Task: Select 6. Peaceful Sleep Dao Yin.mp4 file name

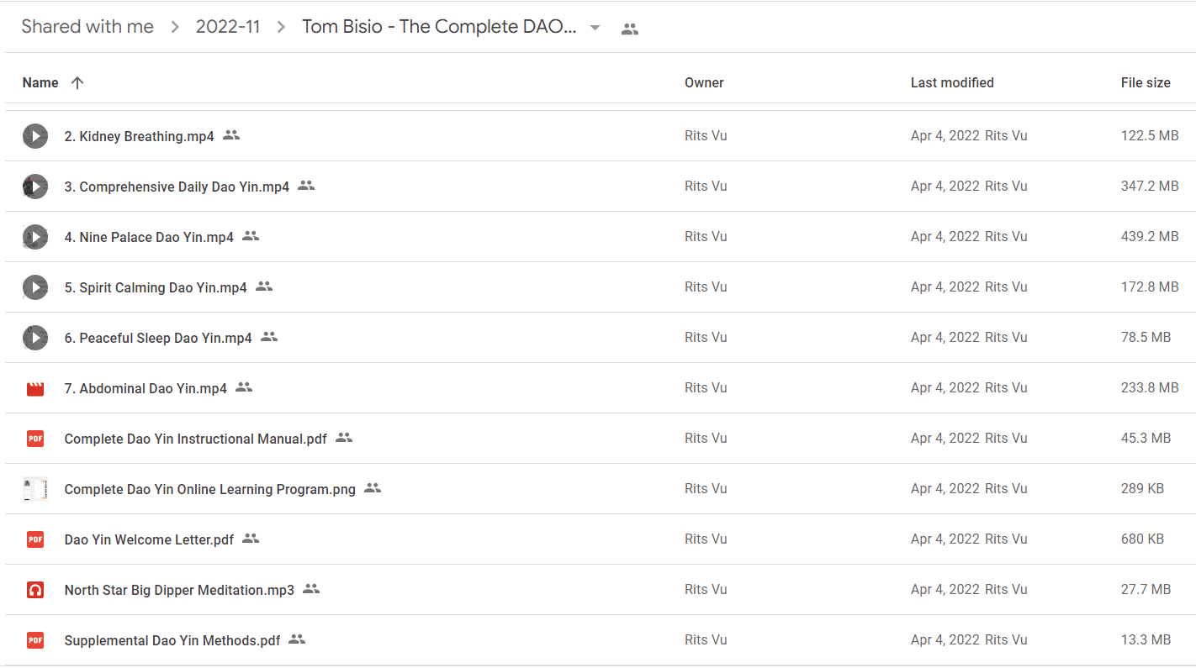Action: 158,338
